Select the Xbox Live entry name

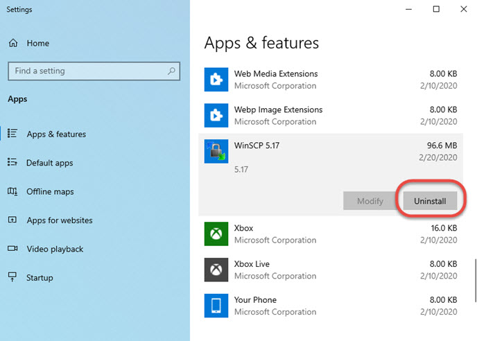(x=252, y=264)
